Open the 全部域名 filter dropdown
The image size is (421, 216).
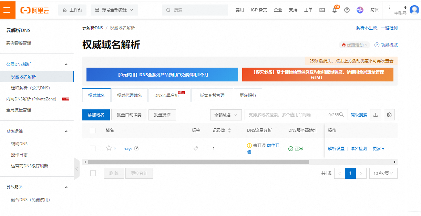click(226, 115)
